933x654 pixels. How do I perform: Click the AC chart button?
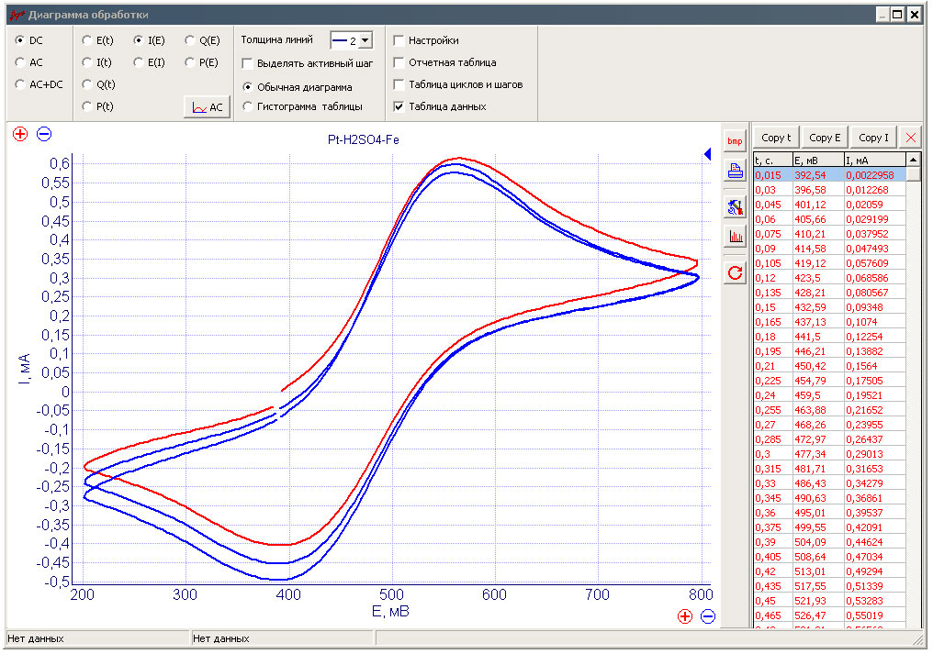[x=207, y=107]
